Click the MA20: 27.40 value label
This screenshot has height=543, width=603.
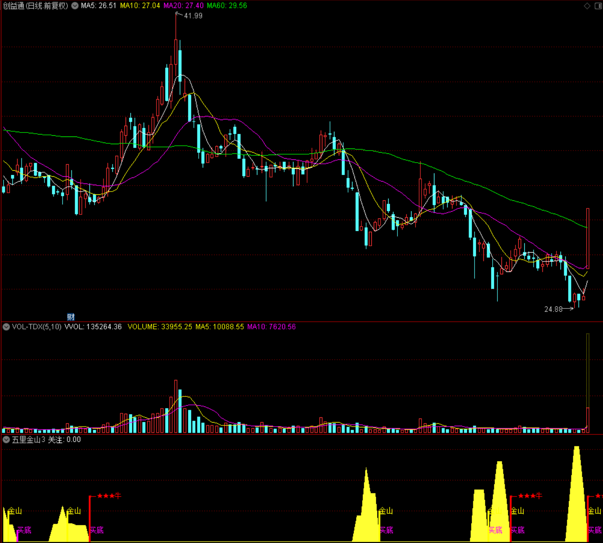[183, 6]
